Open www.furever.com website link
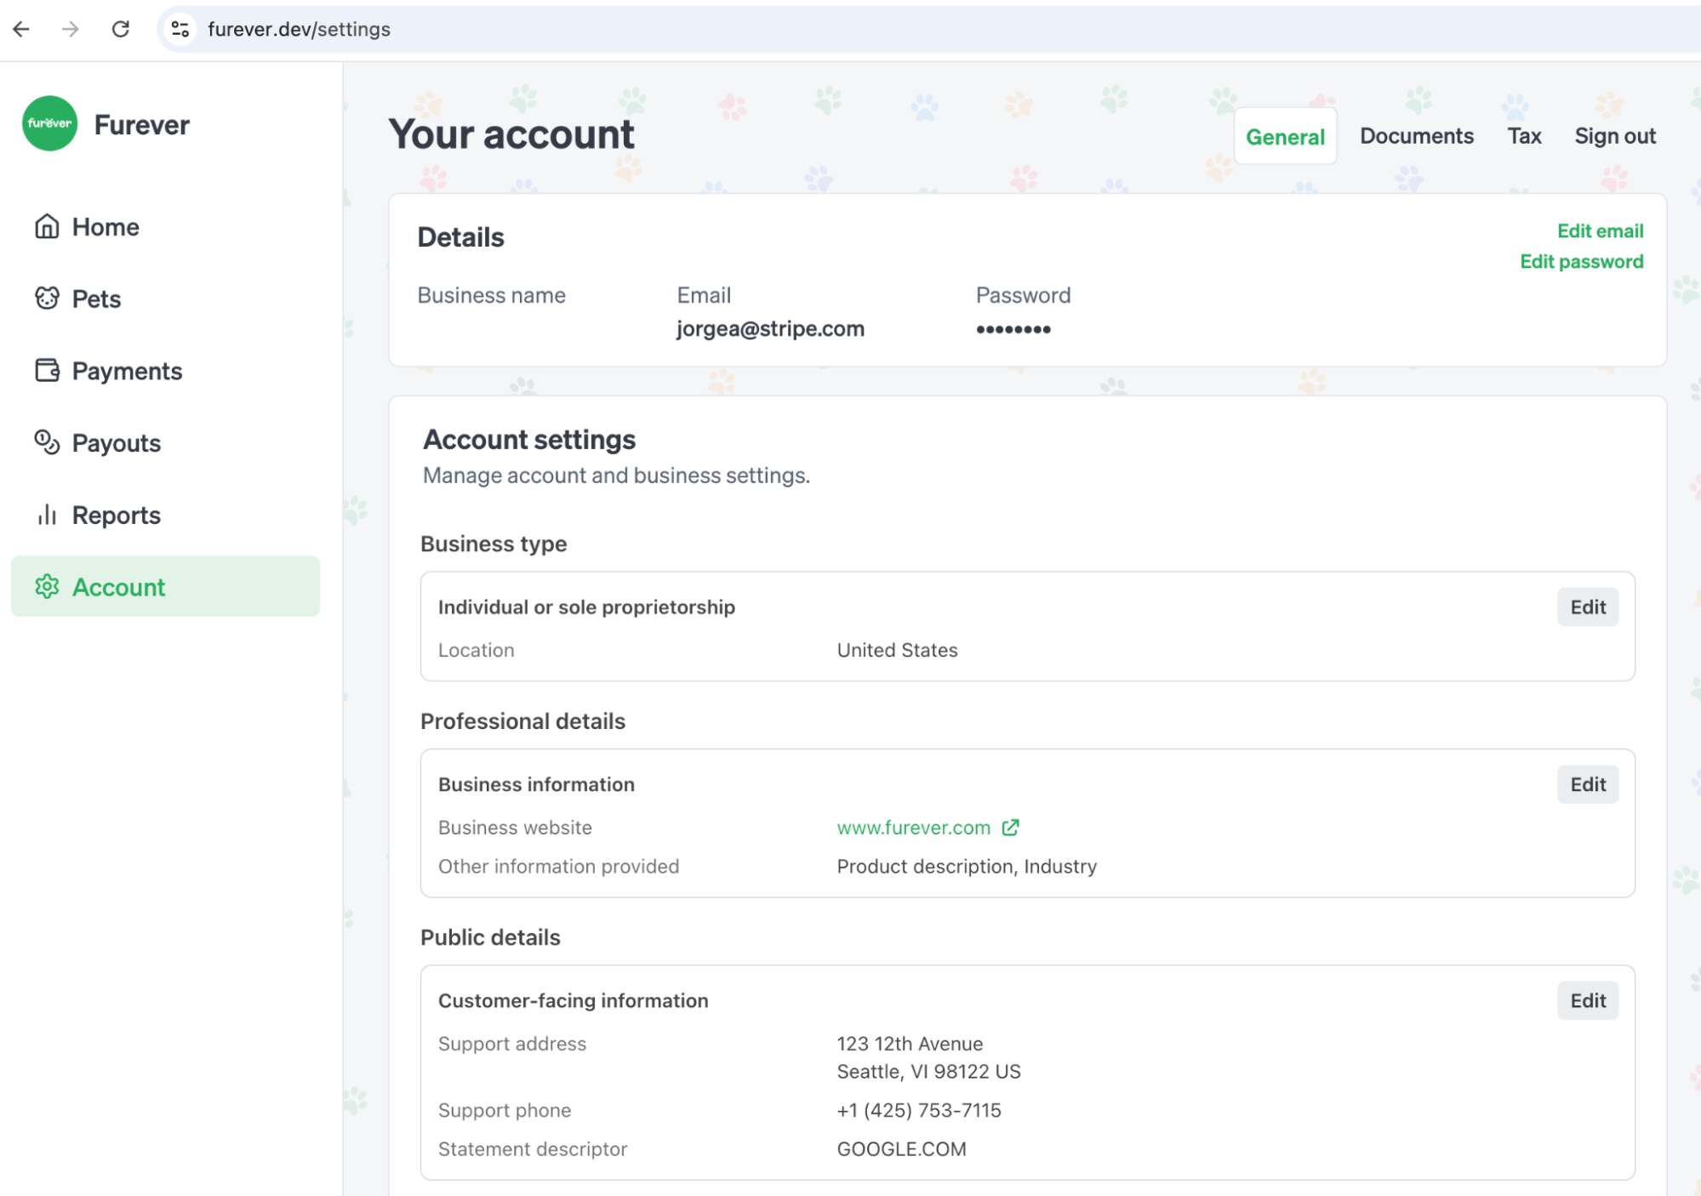 (x=913, y=828)
